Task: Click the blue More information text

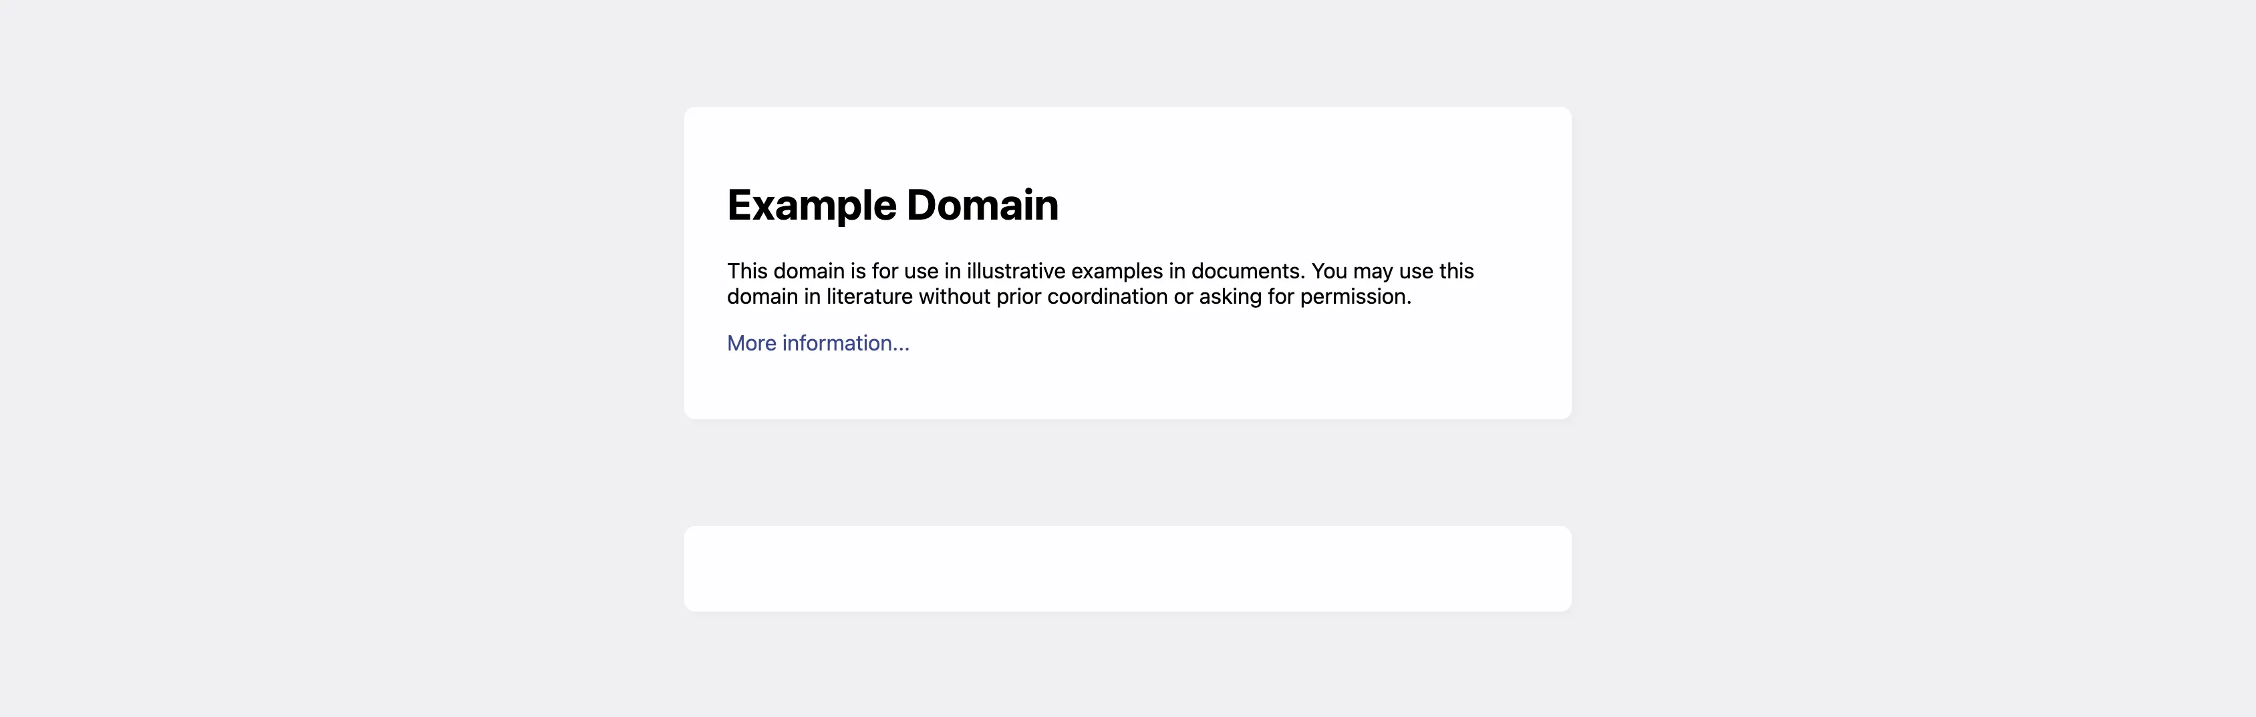Action: click(x=817, y=343)
